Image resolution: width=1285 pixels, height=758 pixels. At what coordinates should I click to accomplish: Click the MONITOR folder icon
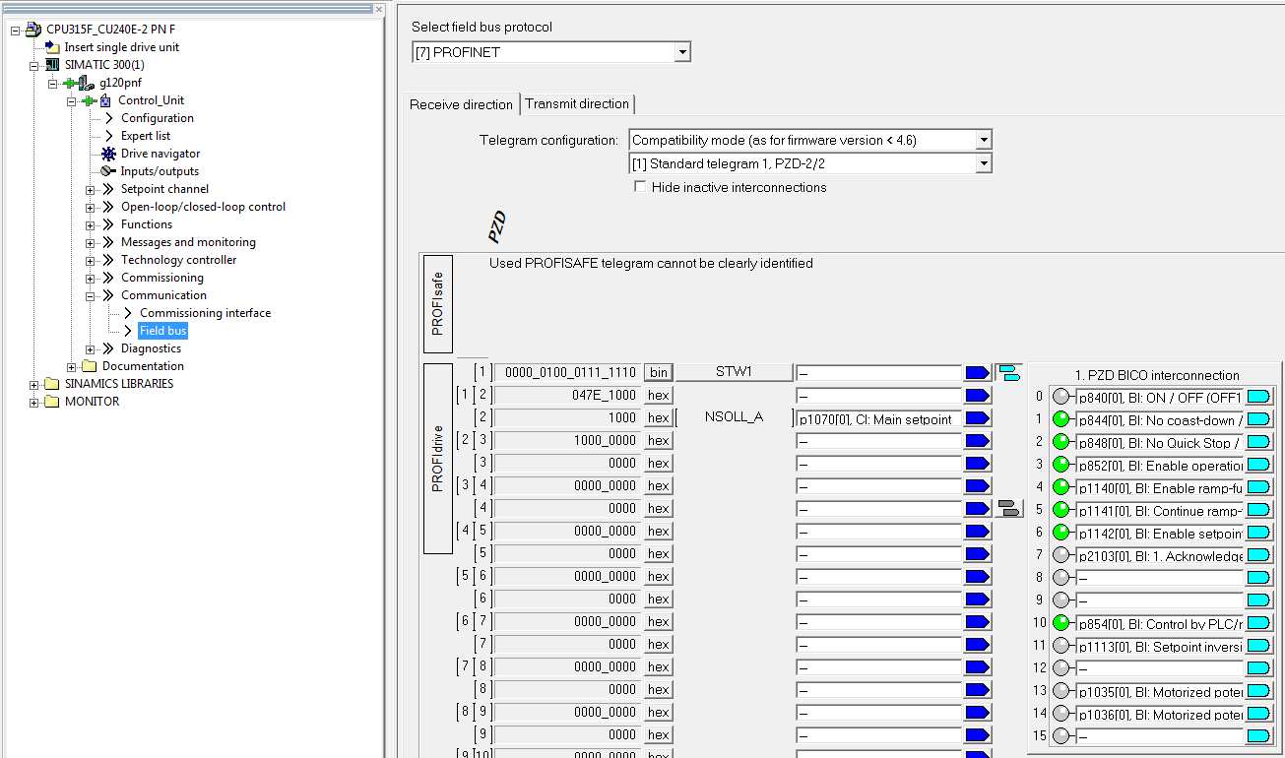tap(52, 402)
